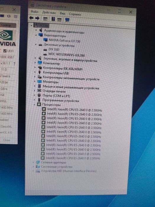The width and height of the screenshot is (155, 207).
Task: Maximize the Device Manager window
Action: [119, 11]
